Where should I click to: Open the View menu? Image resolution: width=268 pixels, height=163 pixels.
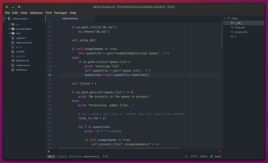coord(24,13)
